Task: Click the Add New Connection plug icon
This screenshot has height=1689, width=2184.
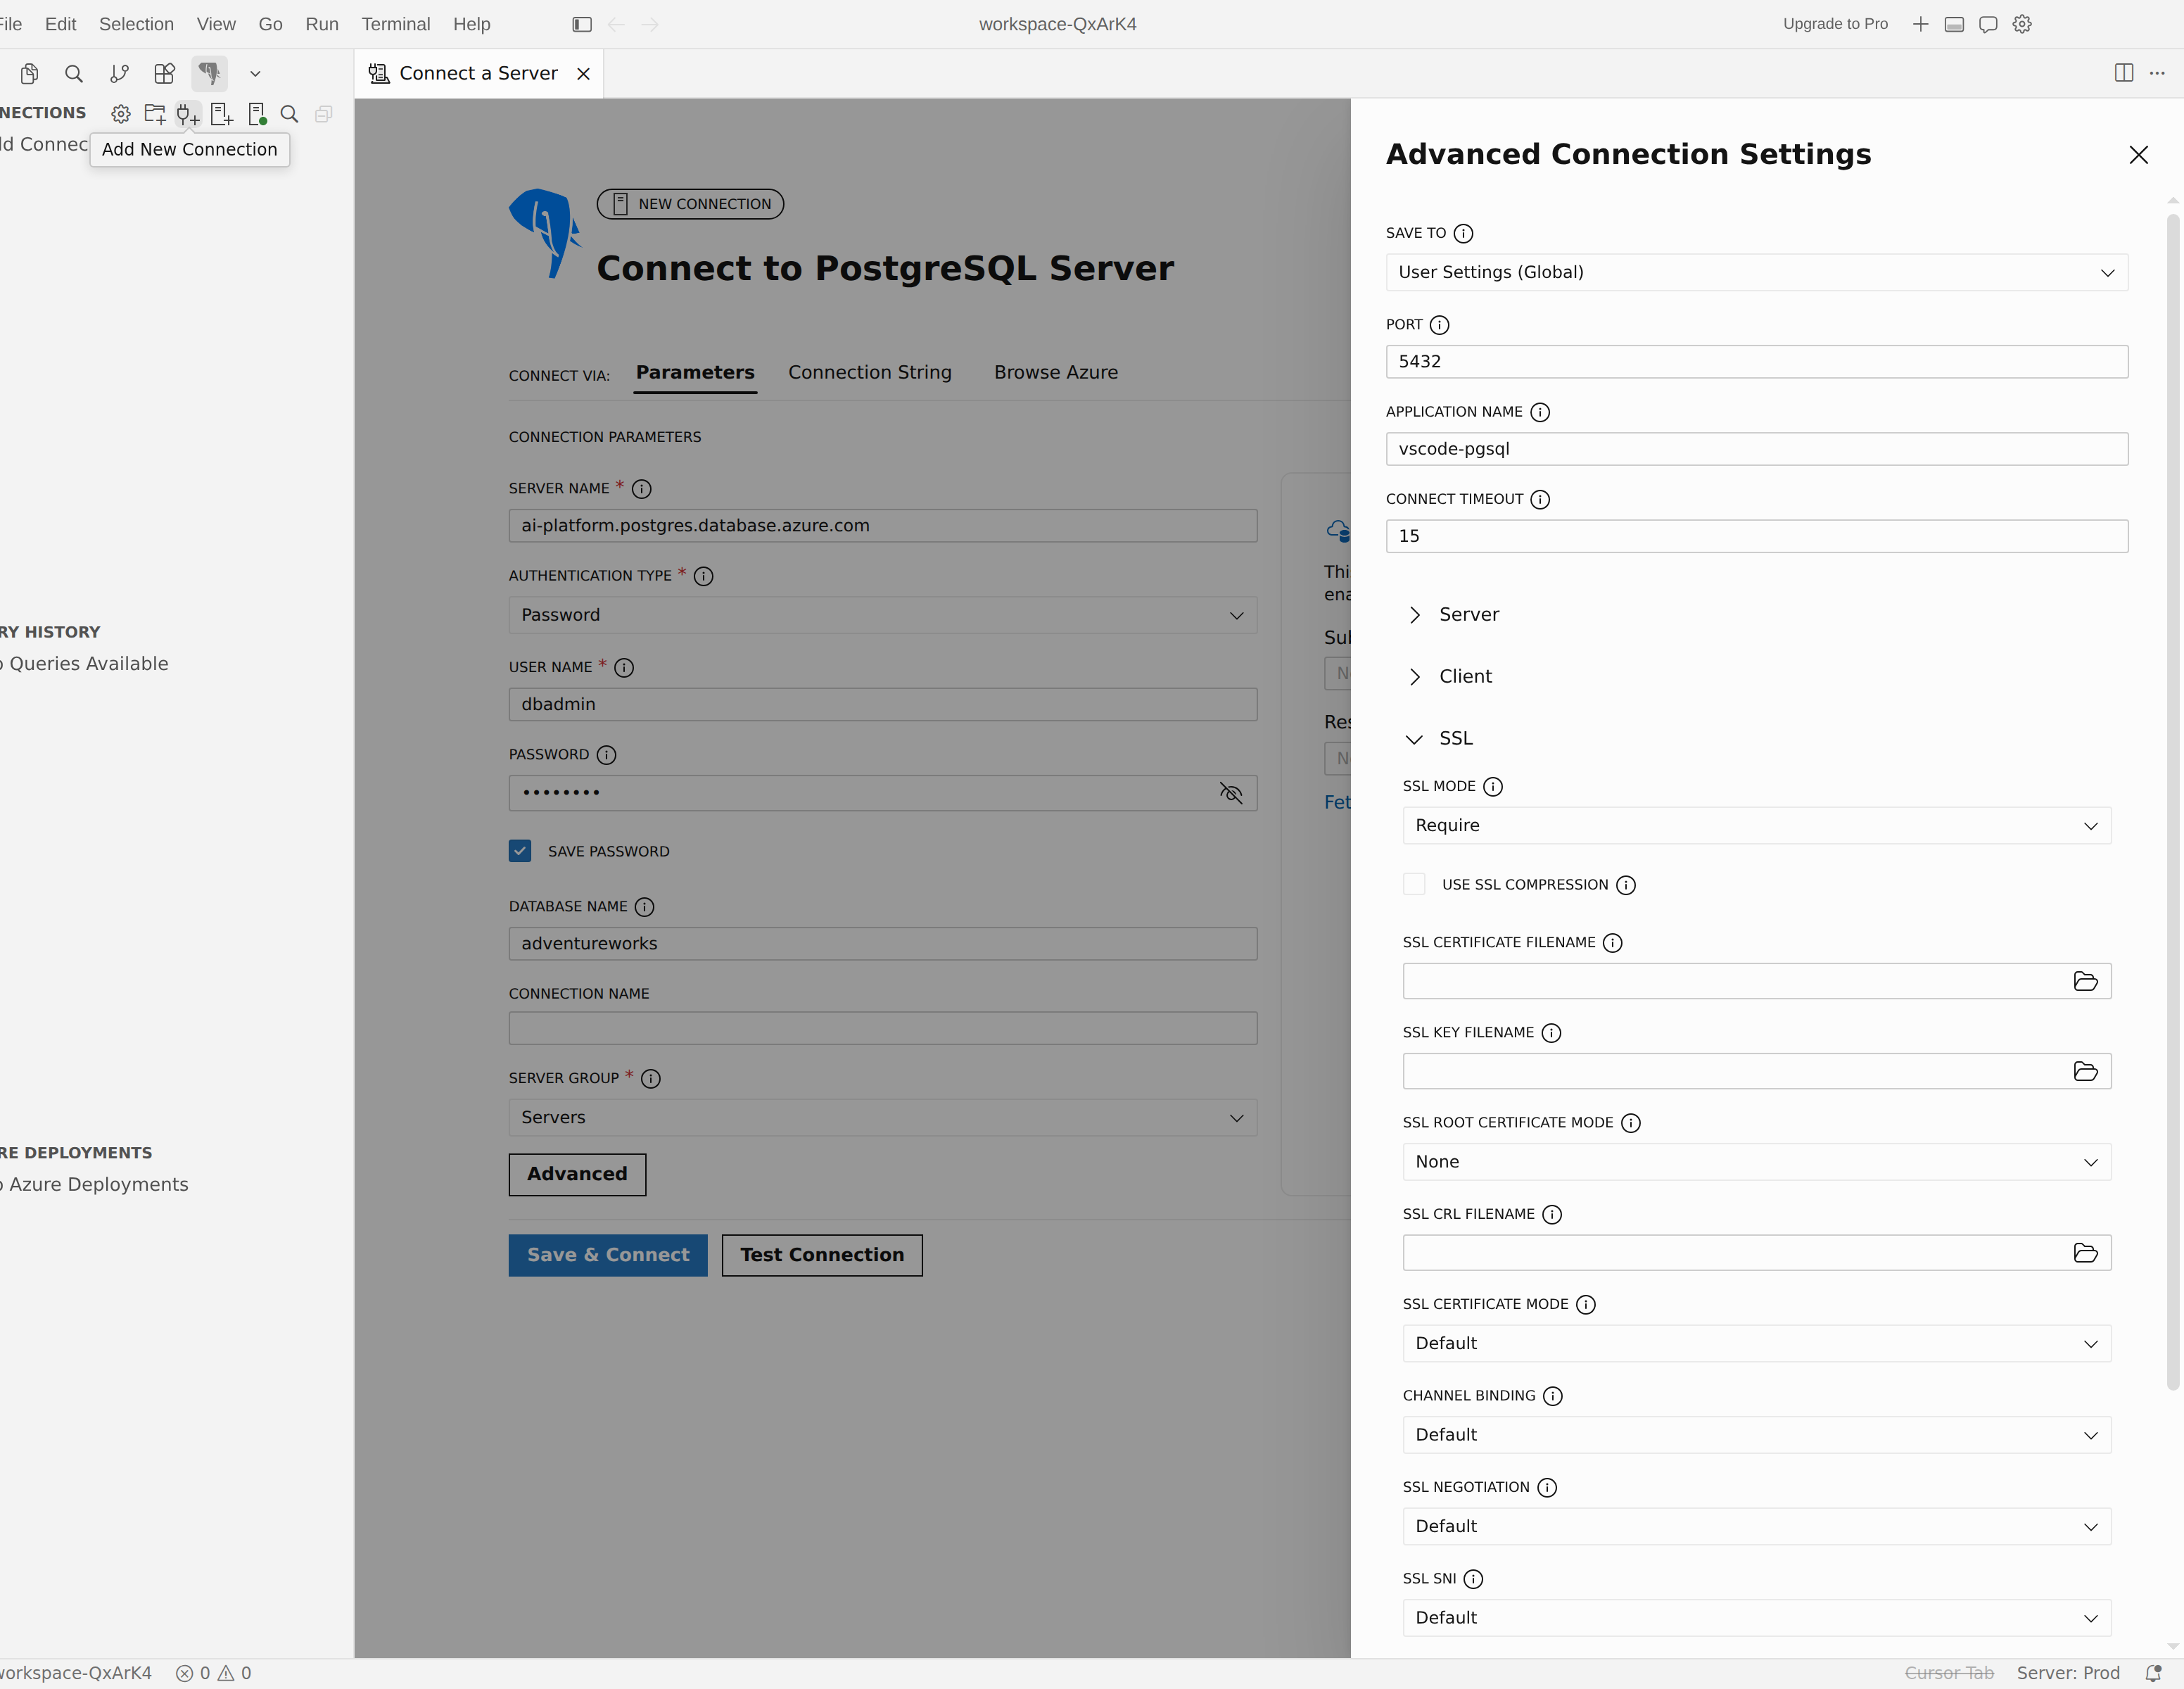Action: pyautogui.click(x=188, y=114)
